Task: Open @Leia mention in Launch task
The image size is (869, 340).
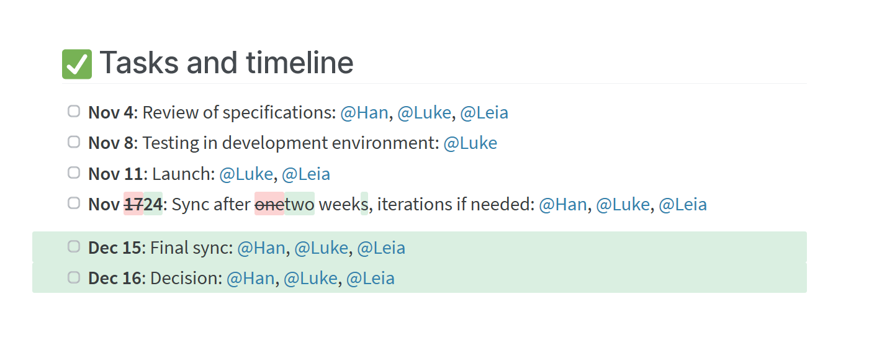Action: (x=306, y=174)
